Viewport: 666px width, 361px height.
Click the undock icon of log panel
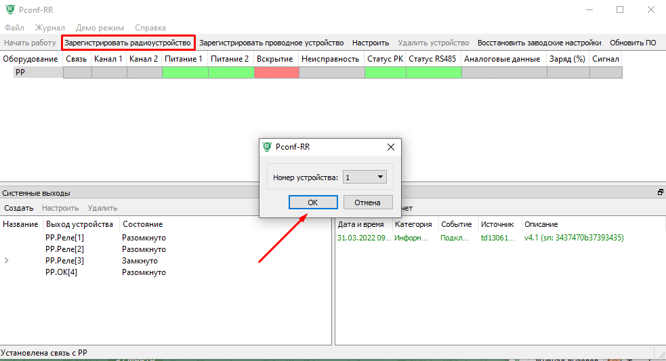point(660,193)
